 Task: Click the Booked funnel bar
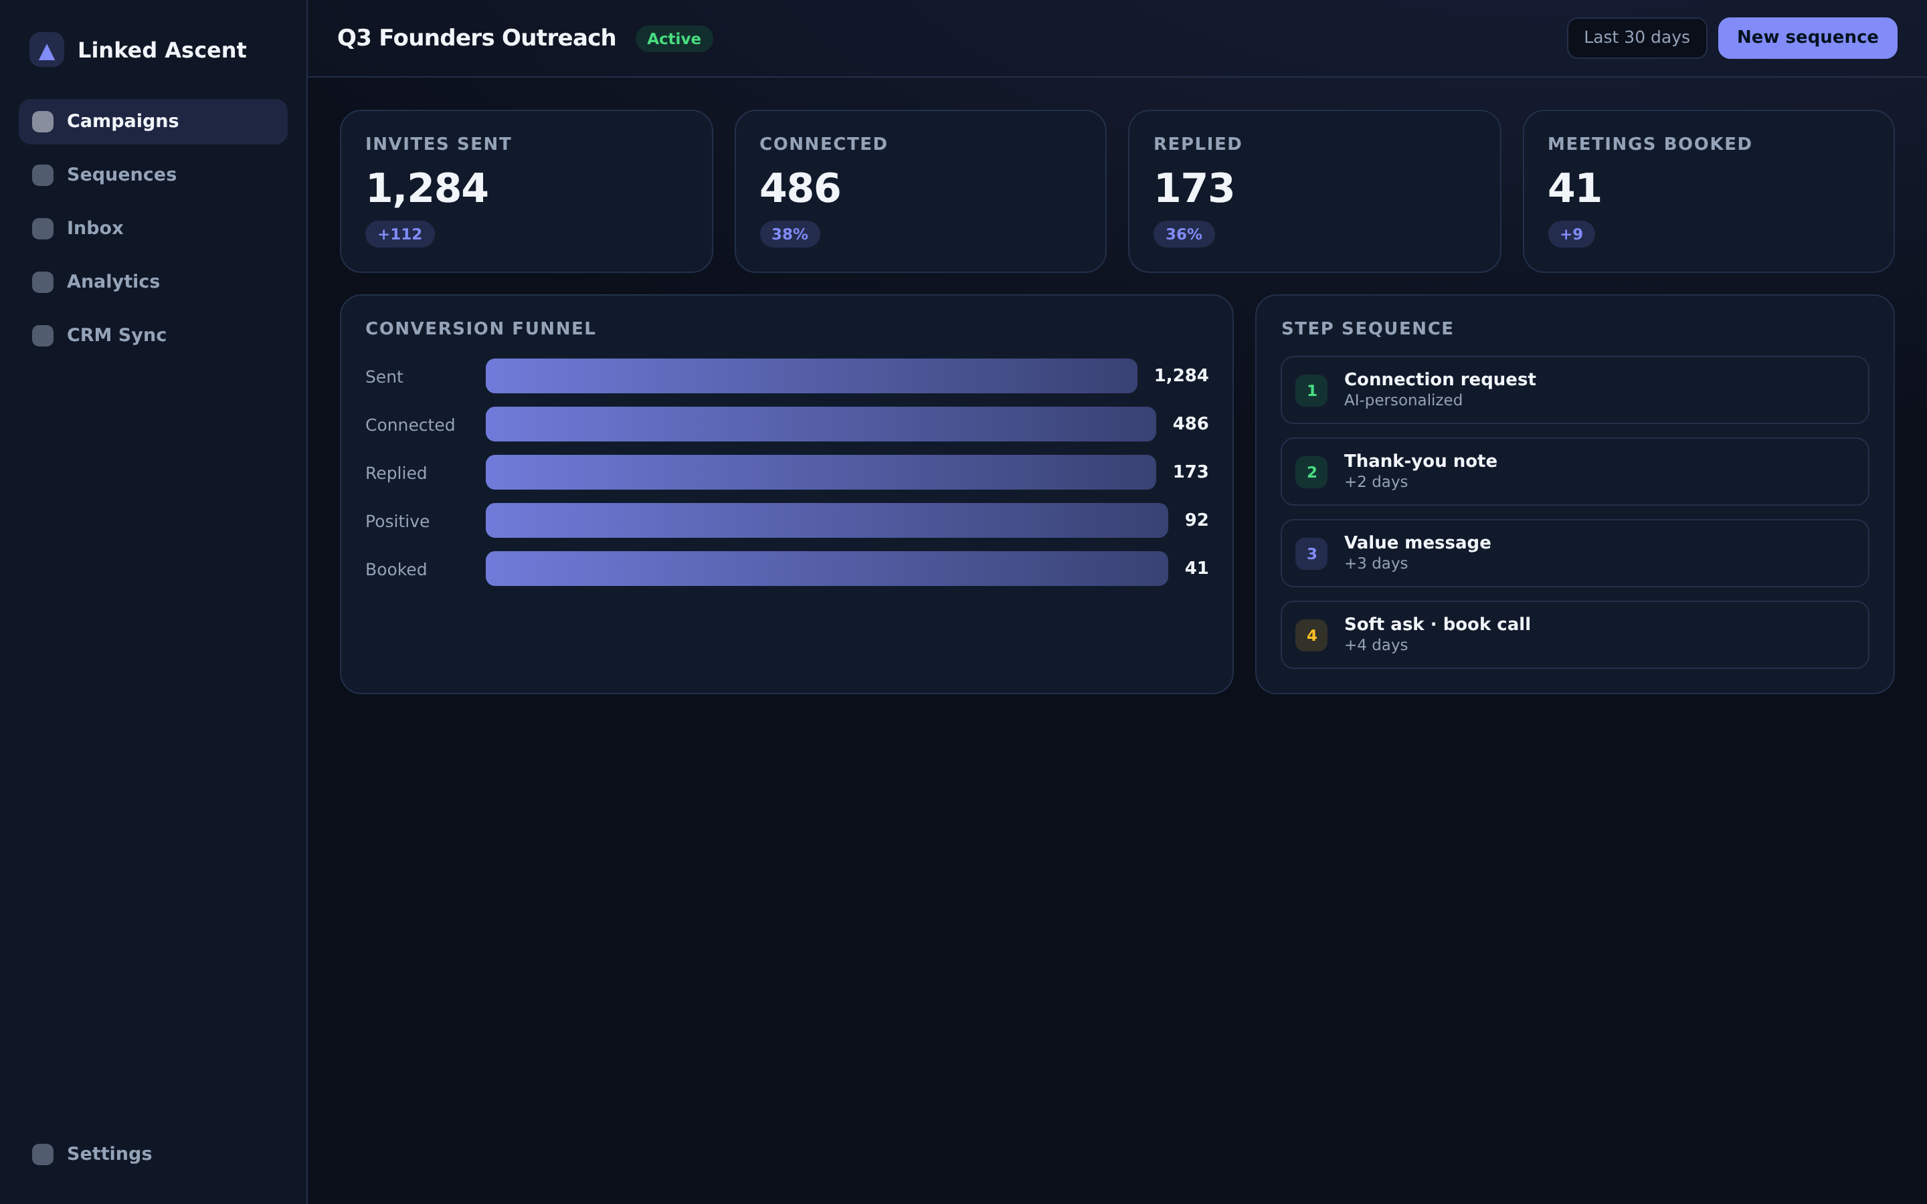[x=826, y=569]
